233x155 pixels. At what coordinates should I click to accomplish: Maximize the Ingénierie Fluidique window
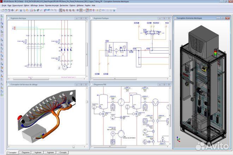[x=165, y=18]
